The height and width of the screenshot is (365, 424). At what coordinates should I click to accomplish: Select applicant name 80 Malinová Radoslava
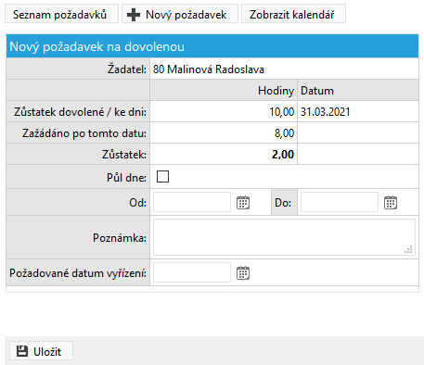pyautogui.click(x=209, y=69)
